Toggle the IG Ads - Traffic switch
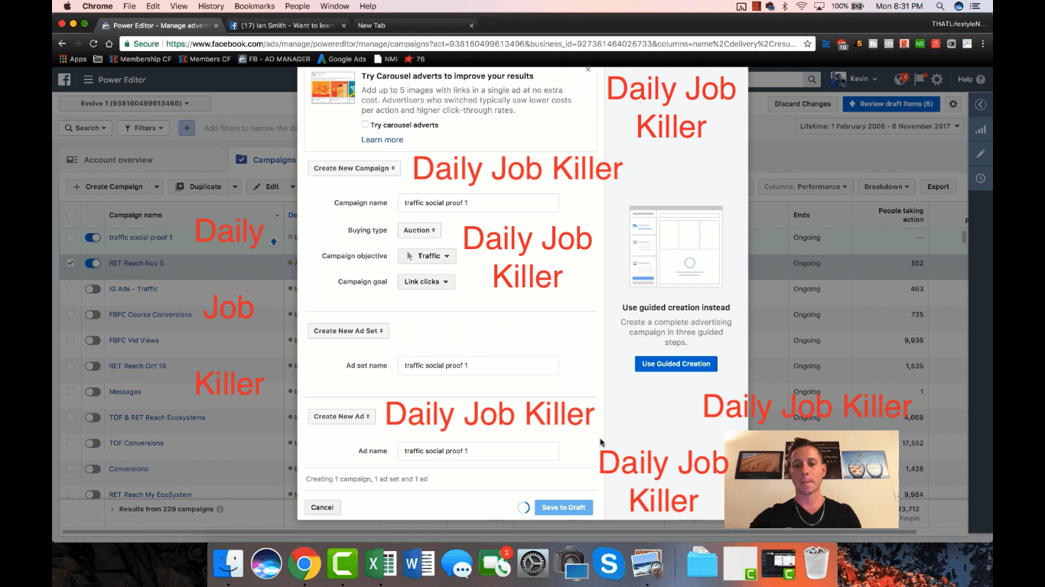Viewport: 1045px width, 587px height. [x=93, y=289]
